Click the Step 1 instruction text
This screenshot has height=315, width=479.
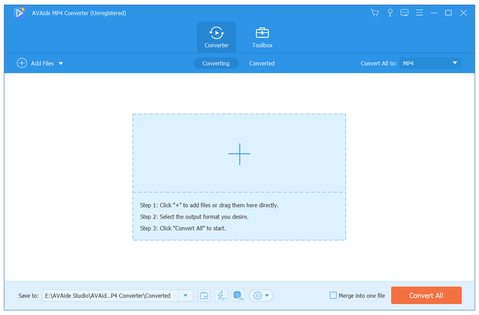coord(209,205)
